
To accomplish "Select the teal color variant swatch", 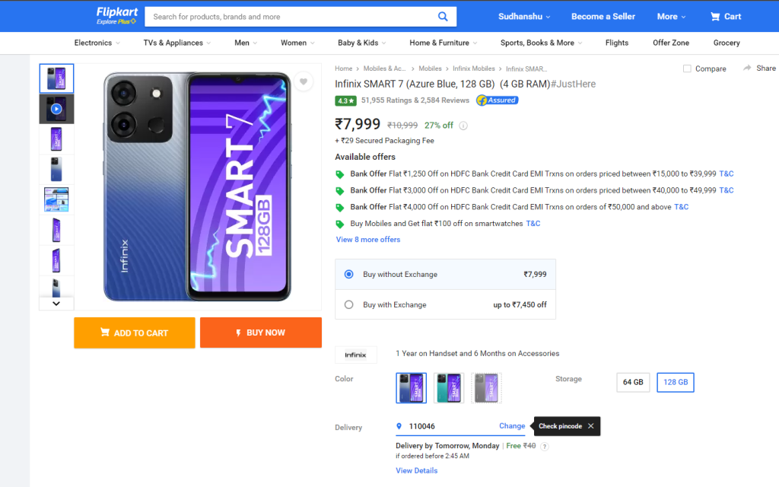I will [449, 387].
